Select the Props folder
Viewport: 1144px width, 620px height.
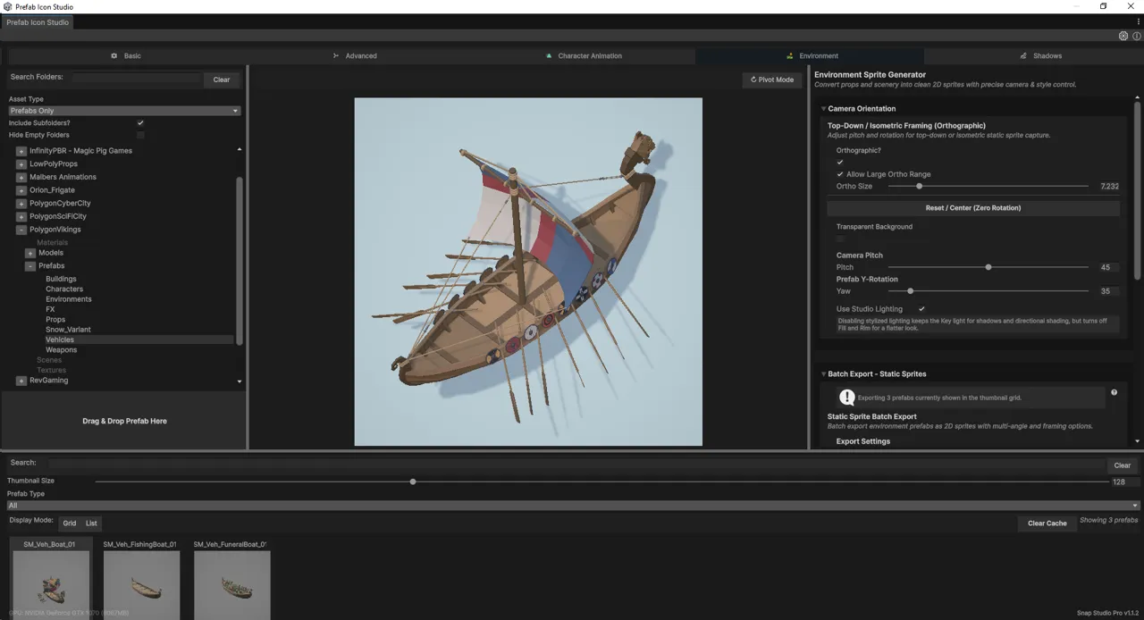coord(55,320)
